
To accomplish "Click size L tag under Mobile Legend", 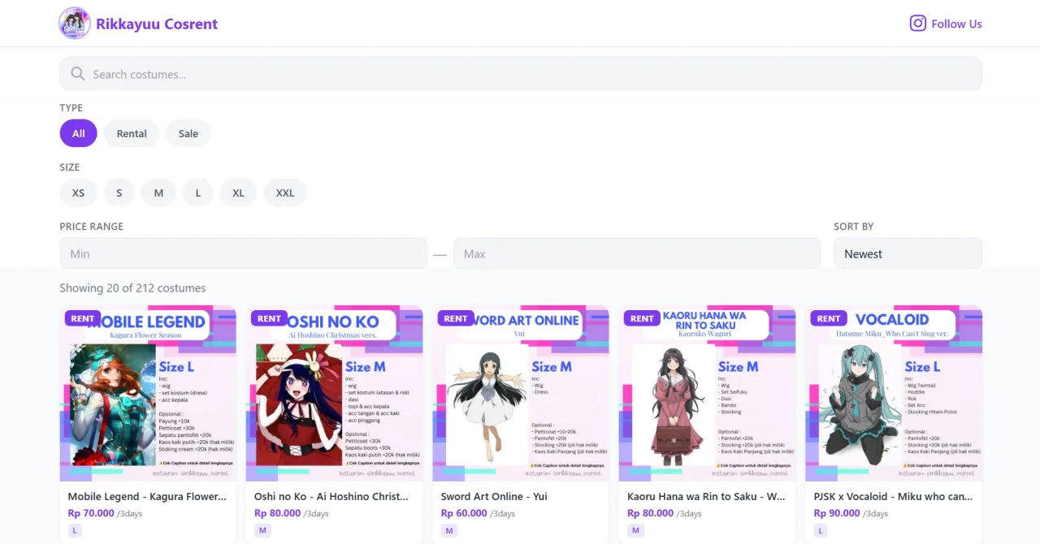I will [75, 531].
